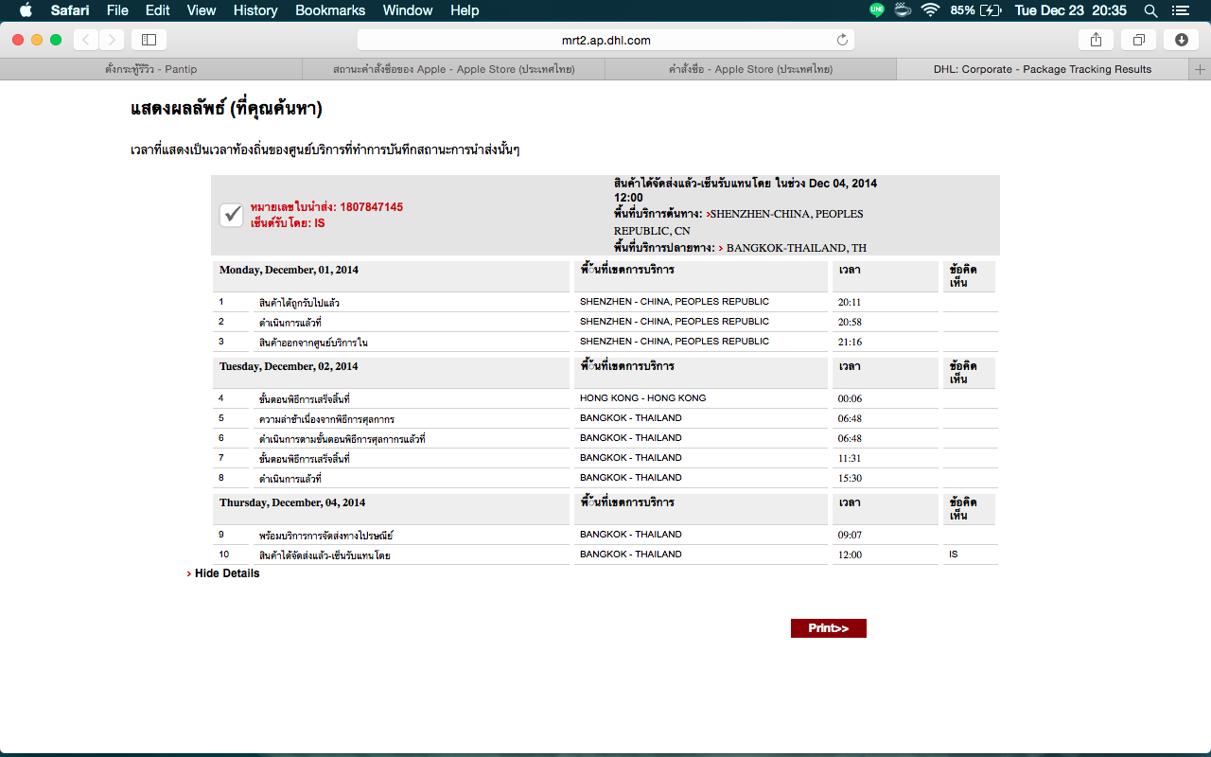1211x757 pixels.
Task: Switch to the คำสั่งซื้อ - Apple Store tab
Action: click(x=750, y=69)
